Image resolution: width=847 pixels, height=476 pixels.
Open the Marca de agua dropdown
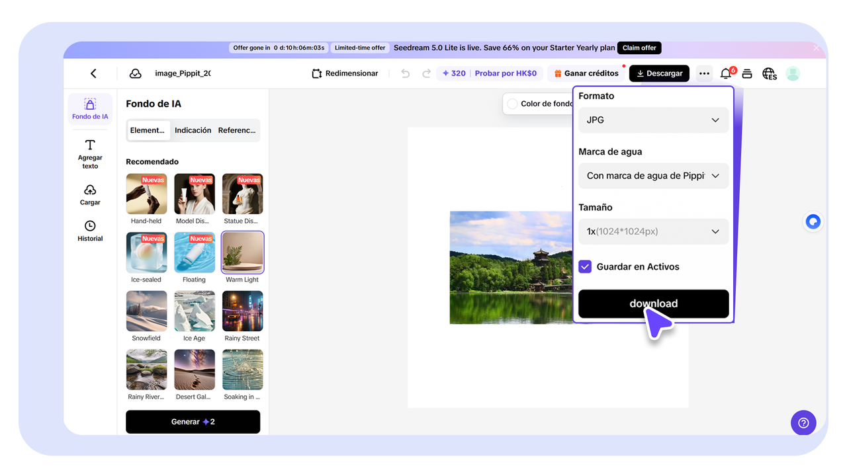(x=654, y=176)
